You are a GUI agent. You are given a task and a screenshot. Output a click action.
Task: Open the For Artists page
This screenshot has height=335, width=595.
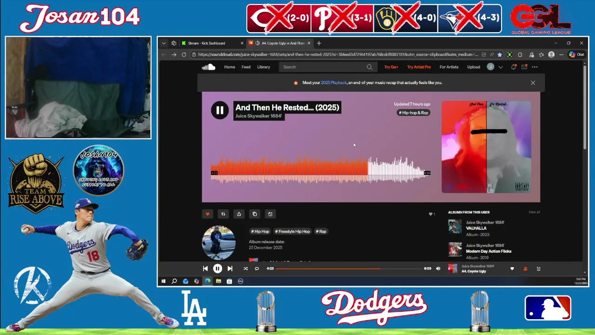[x=449, y=67]
